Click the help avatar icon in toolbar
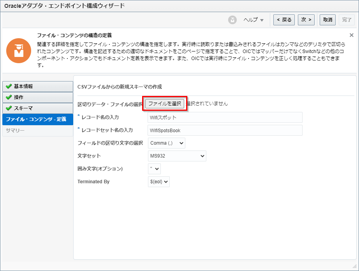The height and width of the screenshot is (271, 359). tap(232, 20)
